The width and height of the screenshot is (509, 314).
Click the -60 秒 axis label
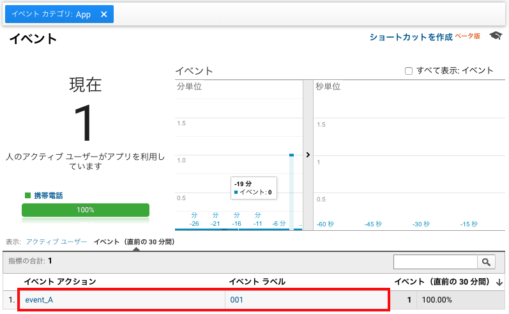pos(325,224)
